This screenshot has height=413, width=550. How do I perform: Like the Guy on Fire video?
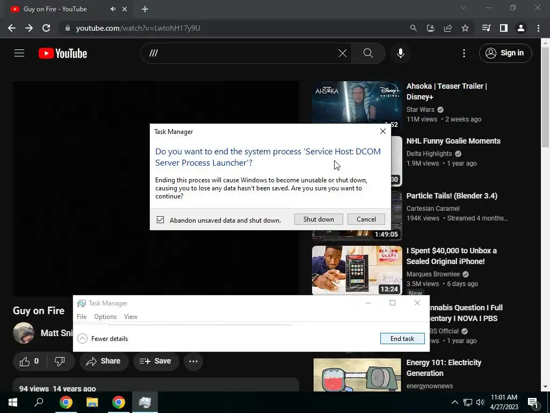(x=30, y=361)
